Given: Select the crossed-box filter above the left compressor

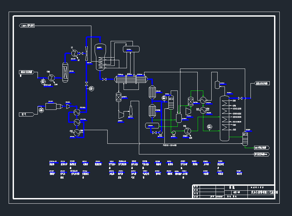Looking at the screenshot, I should click(x=118, y=97).
